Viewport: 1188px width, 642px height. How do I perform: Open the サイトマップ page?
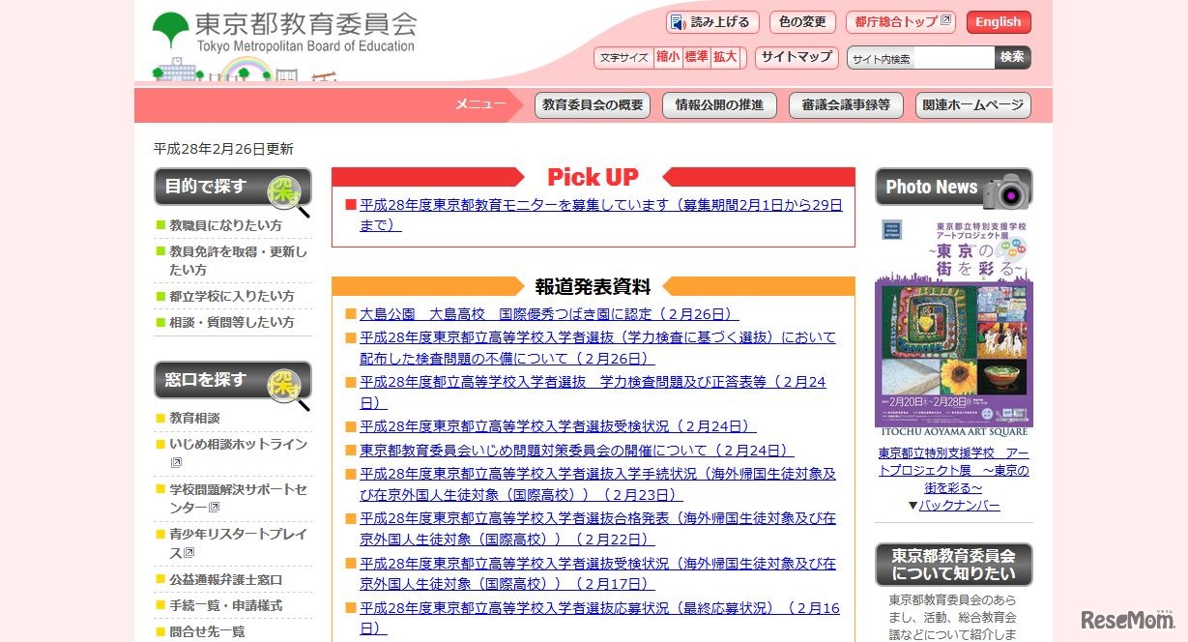click(x=797, y=57)
